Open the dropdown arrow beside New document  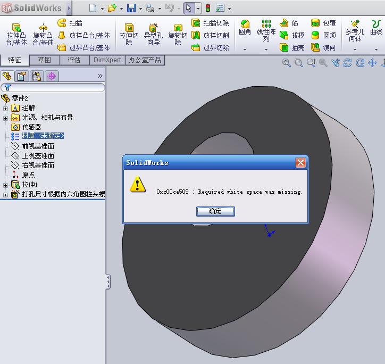pos(102,9)
